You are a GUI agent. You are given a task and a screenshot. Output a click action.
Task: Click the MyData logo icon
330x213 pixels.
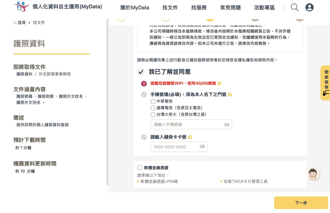(22, 7)
